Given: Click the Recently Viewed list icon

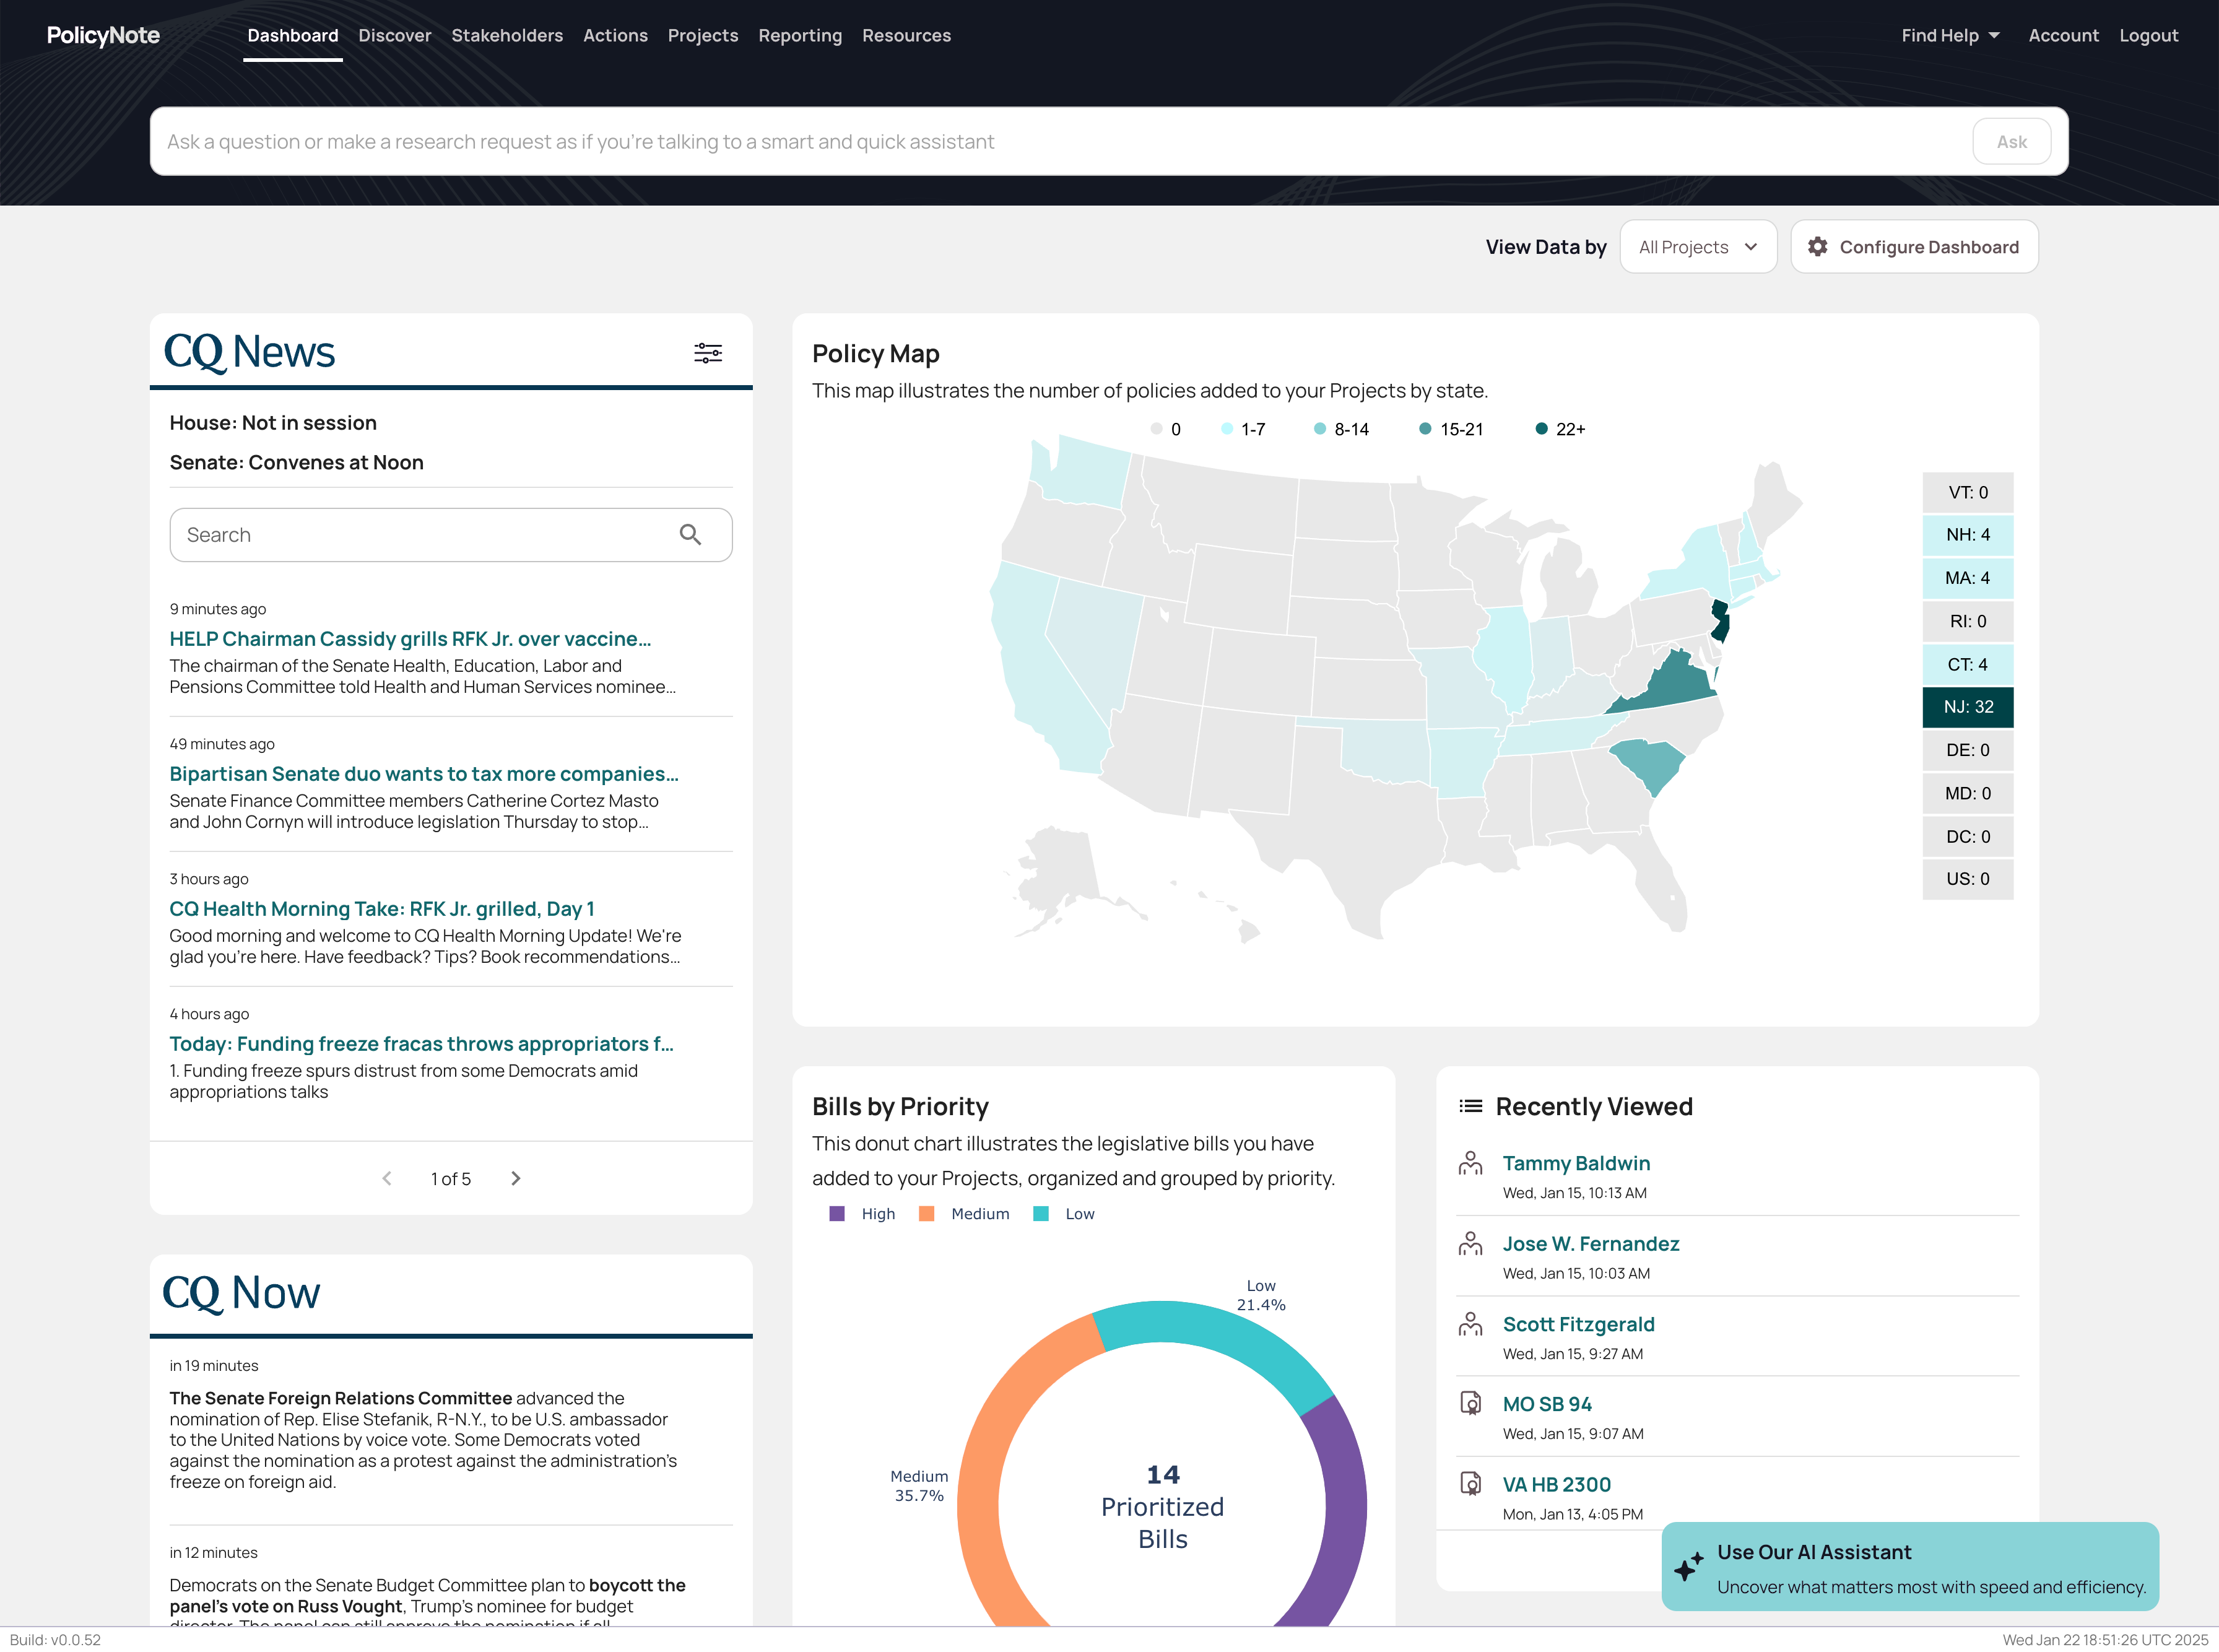Looking at the screenshot, I should click(x=1470, y=1106).
